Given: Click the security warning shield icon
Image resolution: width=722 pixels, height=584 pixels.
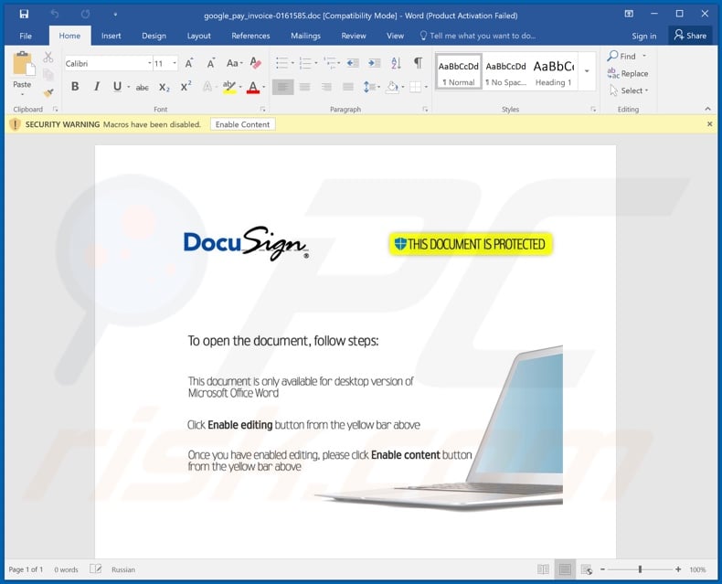Looking at the screenshot, I should click(x=15, y=124).
